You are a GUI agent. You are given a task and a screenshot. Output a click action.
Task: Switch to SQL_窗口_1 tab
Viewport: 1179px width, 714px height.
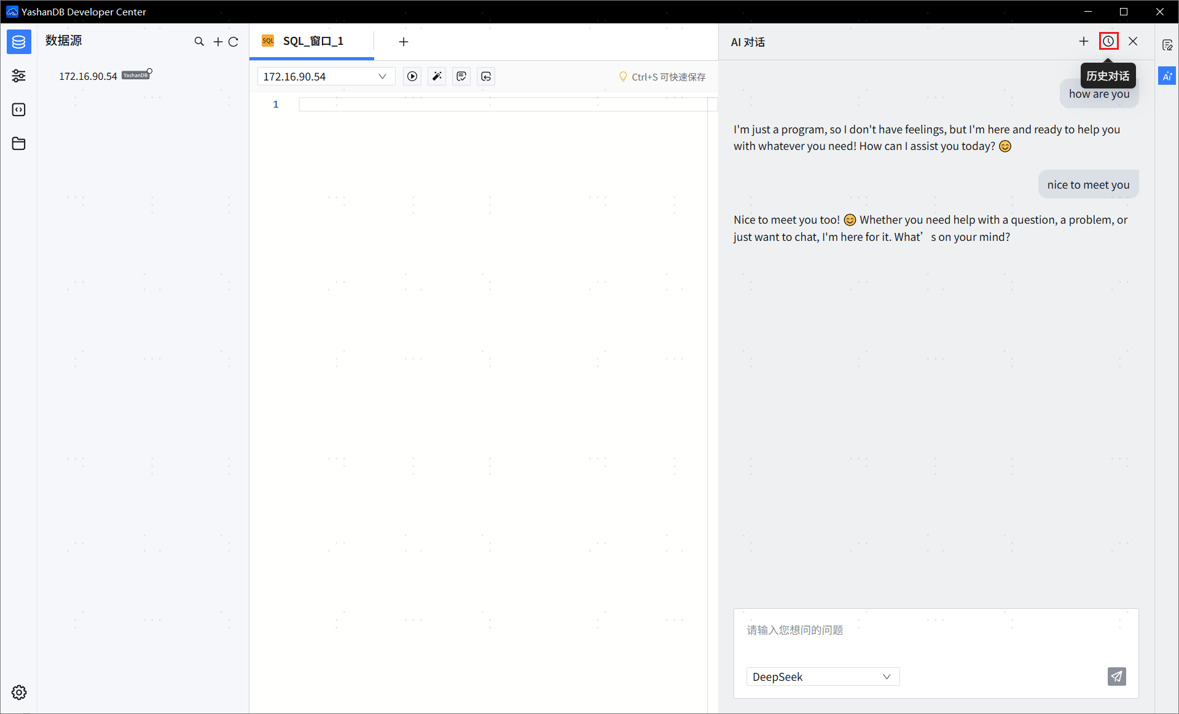(x=312, y=41)
